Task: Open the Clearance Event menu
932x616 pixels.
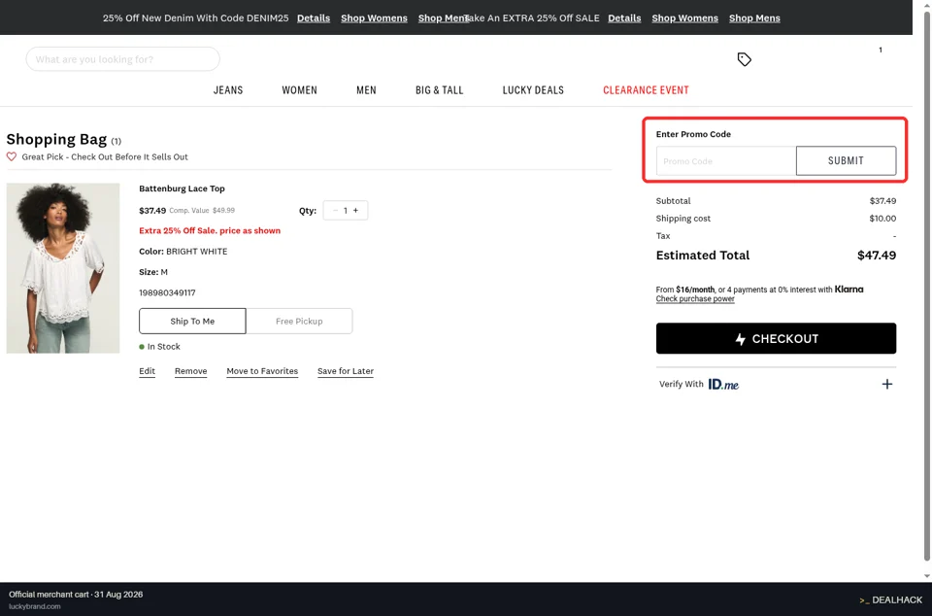Action: coord(647,90)
